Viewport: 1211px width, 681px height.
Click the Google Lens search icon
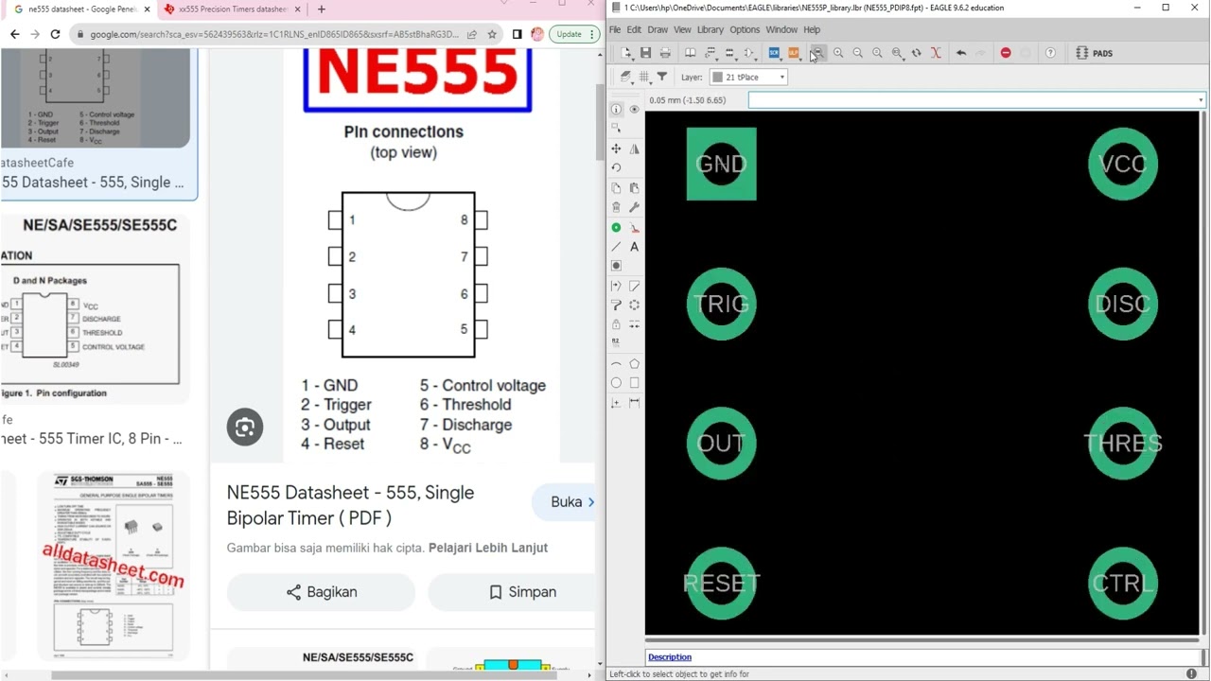click(x=245, y=428)
